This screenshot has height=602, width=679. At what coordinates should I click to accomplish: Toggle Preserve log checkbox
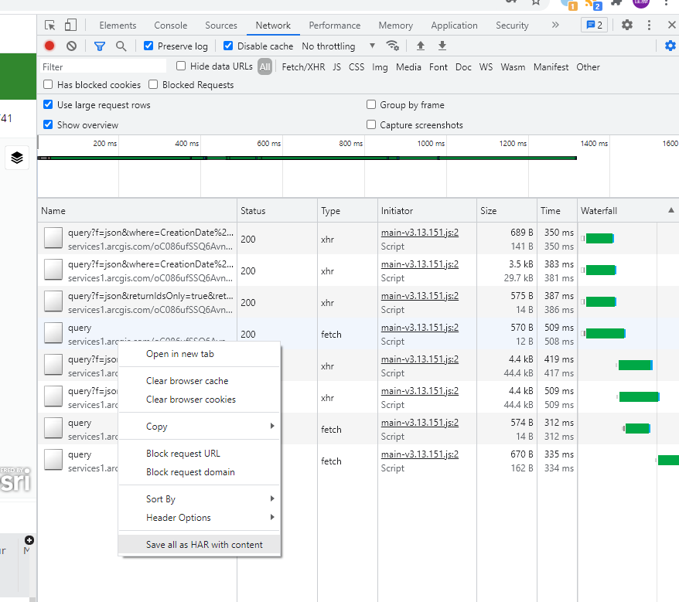[148, 46]
